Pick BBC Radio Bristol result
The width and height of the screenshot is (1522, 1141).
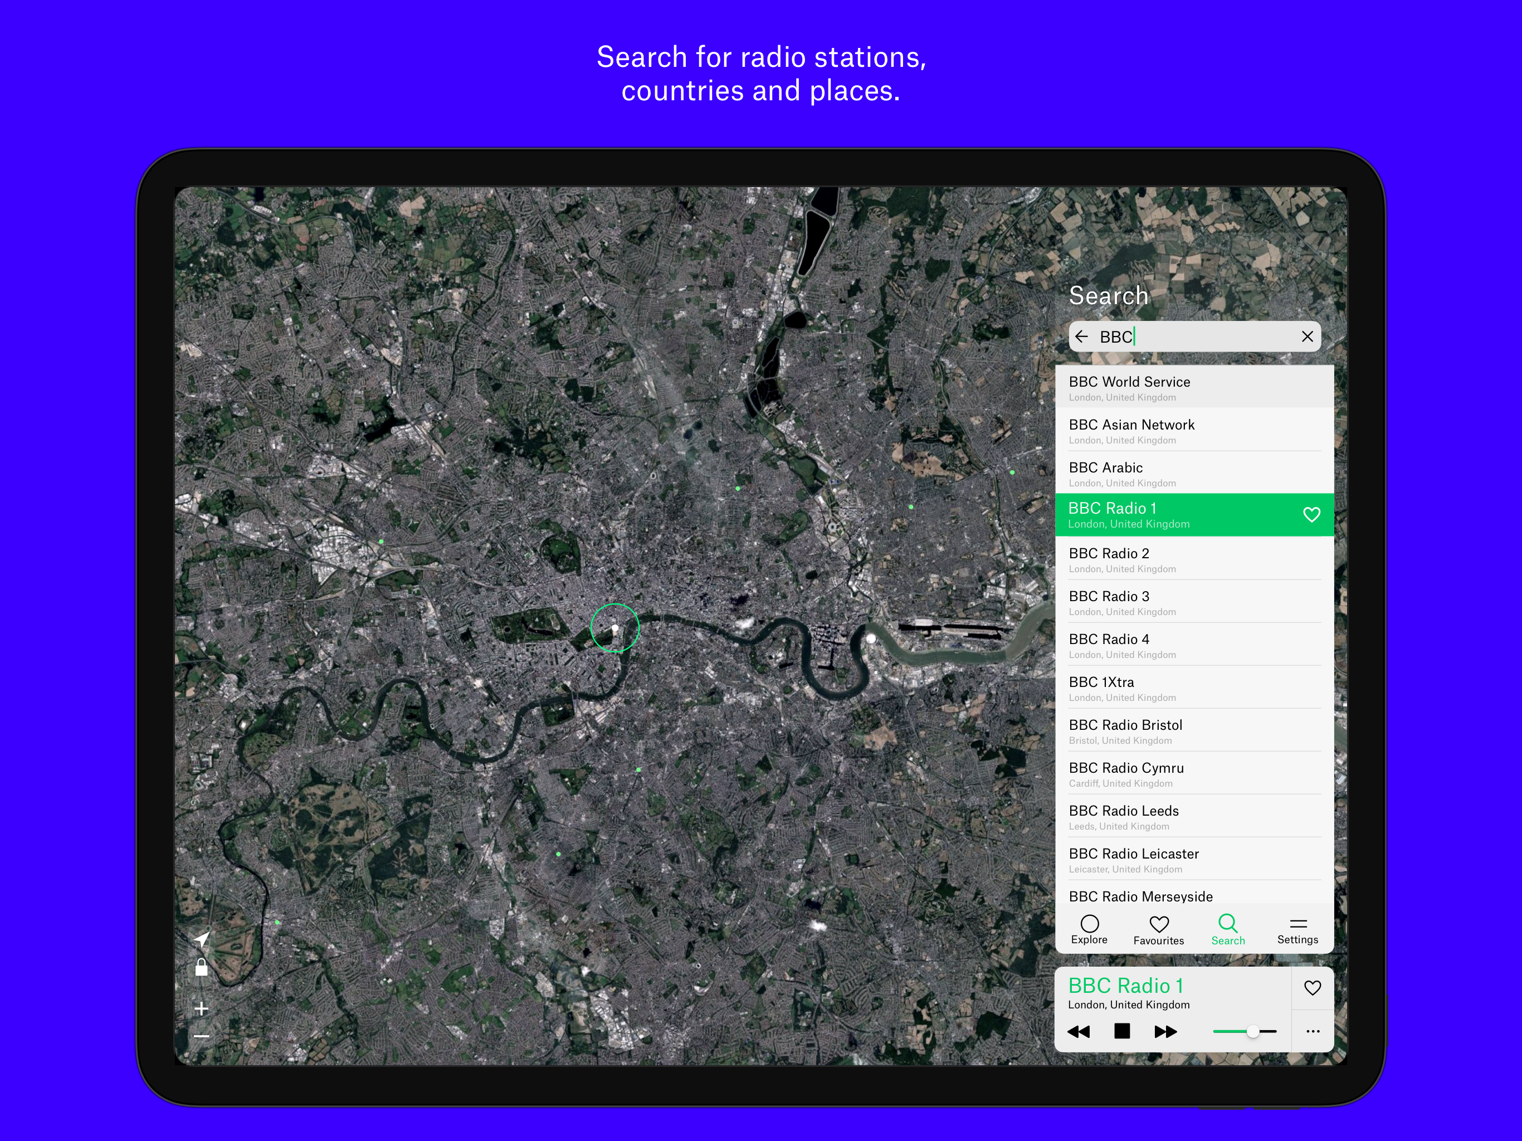tap(1194, 730)
